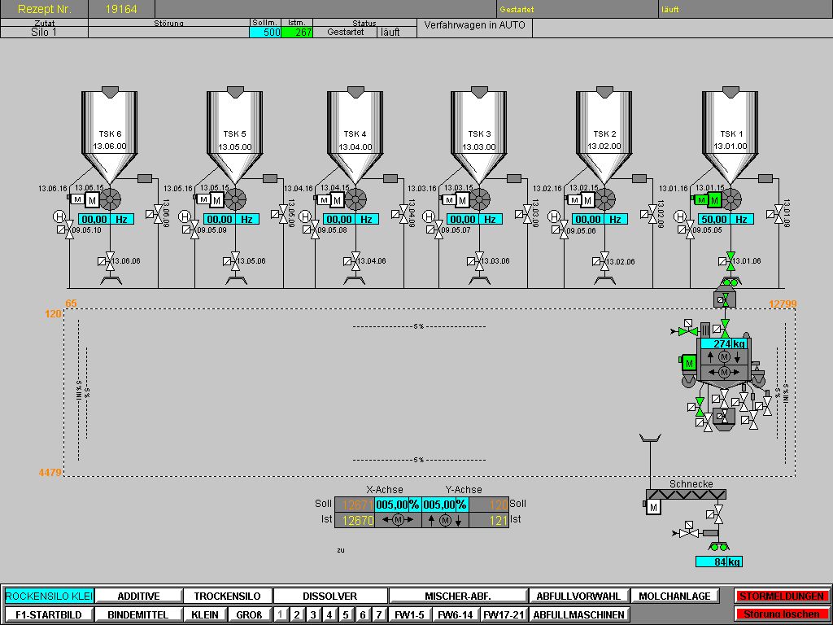Click the X-Achse motor arrows symbol
The width and height of the screenshot is (833, 625).
(398, 520)
